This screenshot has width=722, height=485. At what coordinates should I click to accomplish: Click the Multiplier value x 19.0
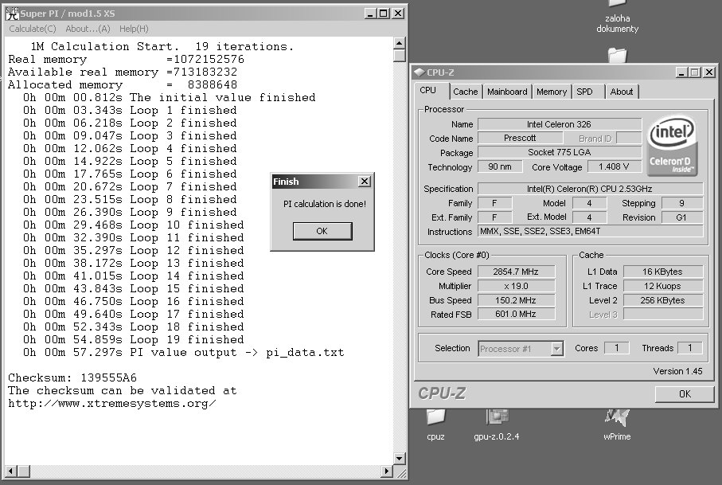[x=516, y=286]
